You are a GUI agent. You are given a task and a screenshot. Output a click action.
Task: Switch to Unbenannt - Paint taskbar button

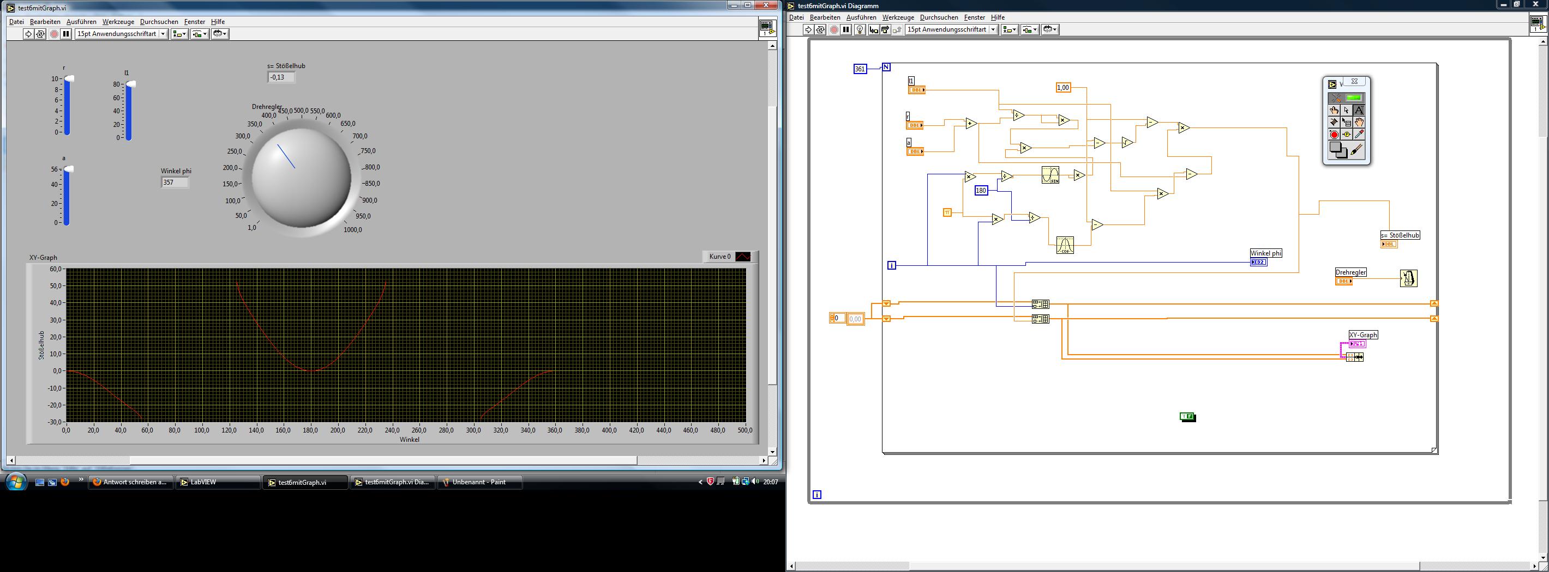point(479,482)
